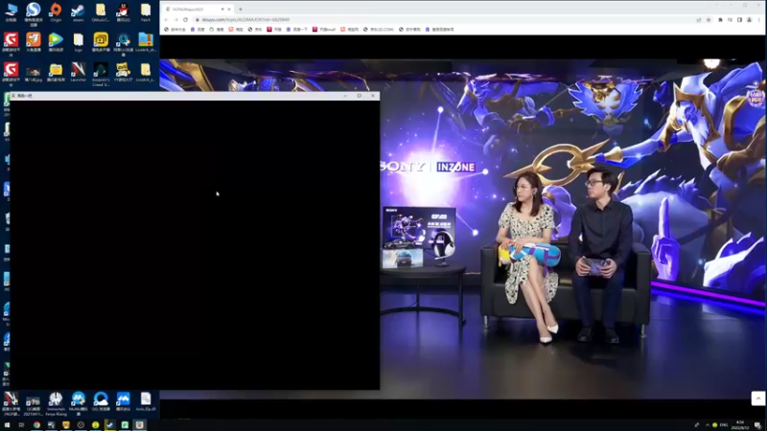The width and height of the screenshot is (767, 431).
Task: Open the Taobao bookmark in the bookmarks bar
Action: (x=236, y=30)
